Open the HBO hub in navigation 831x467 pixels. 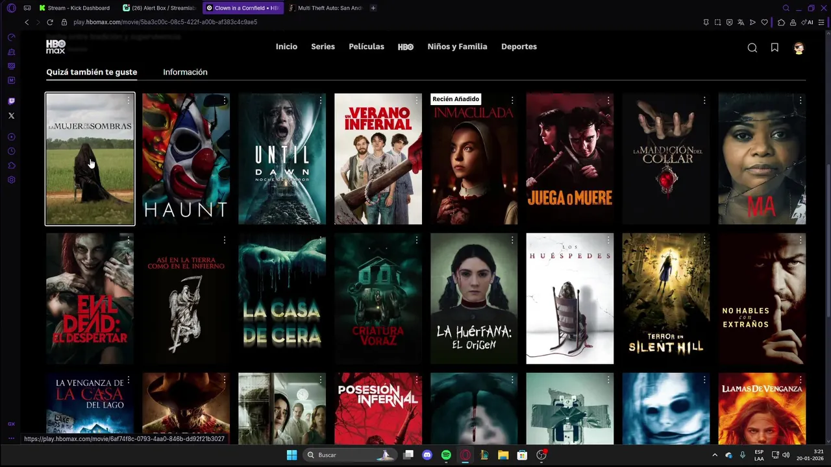(x=406, y=47)
